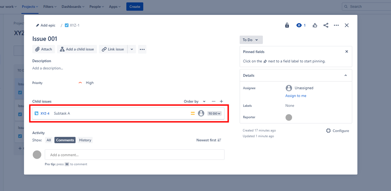Viewport: 391px width, 191px height.
Task: Open the XYZ-4 child issue link
Action: [x=45, y=113]
